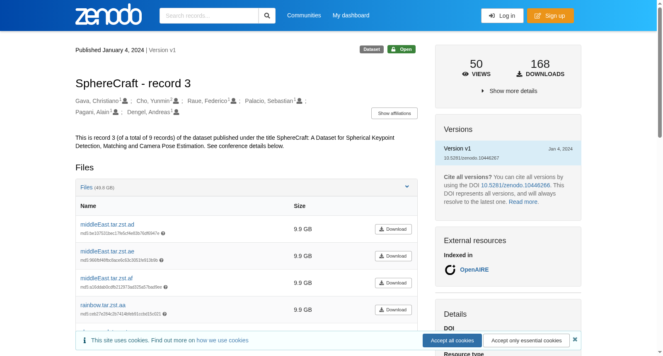Select Version v1 entry in Versions
The width and height of the screenshot is (663, 356).
(x=508, y=153)
